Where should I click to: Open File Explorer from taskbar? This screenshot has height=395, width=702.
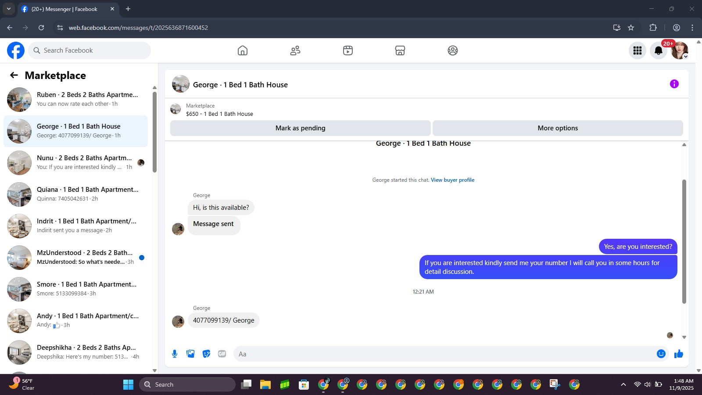point(265,385)
